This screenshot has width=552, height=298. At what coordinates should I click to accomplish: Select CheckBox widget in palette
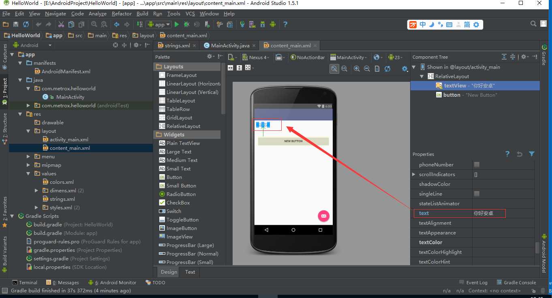point(178,202)
